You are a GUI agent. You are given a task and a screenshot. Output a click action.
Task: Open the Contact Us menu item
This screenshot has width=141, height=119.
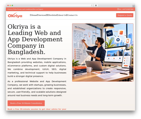point(73,15)
